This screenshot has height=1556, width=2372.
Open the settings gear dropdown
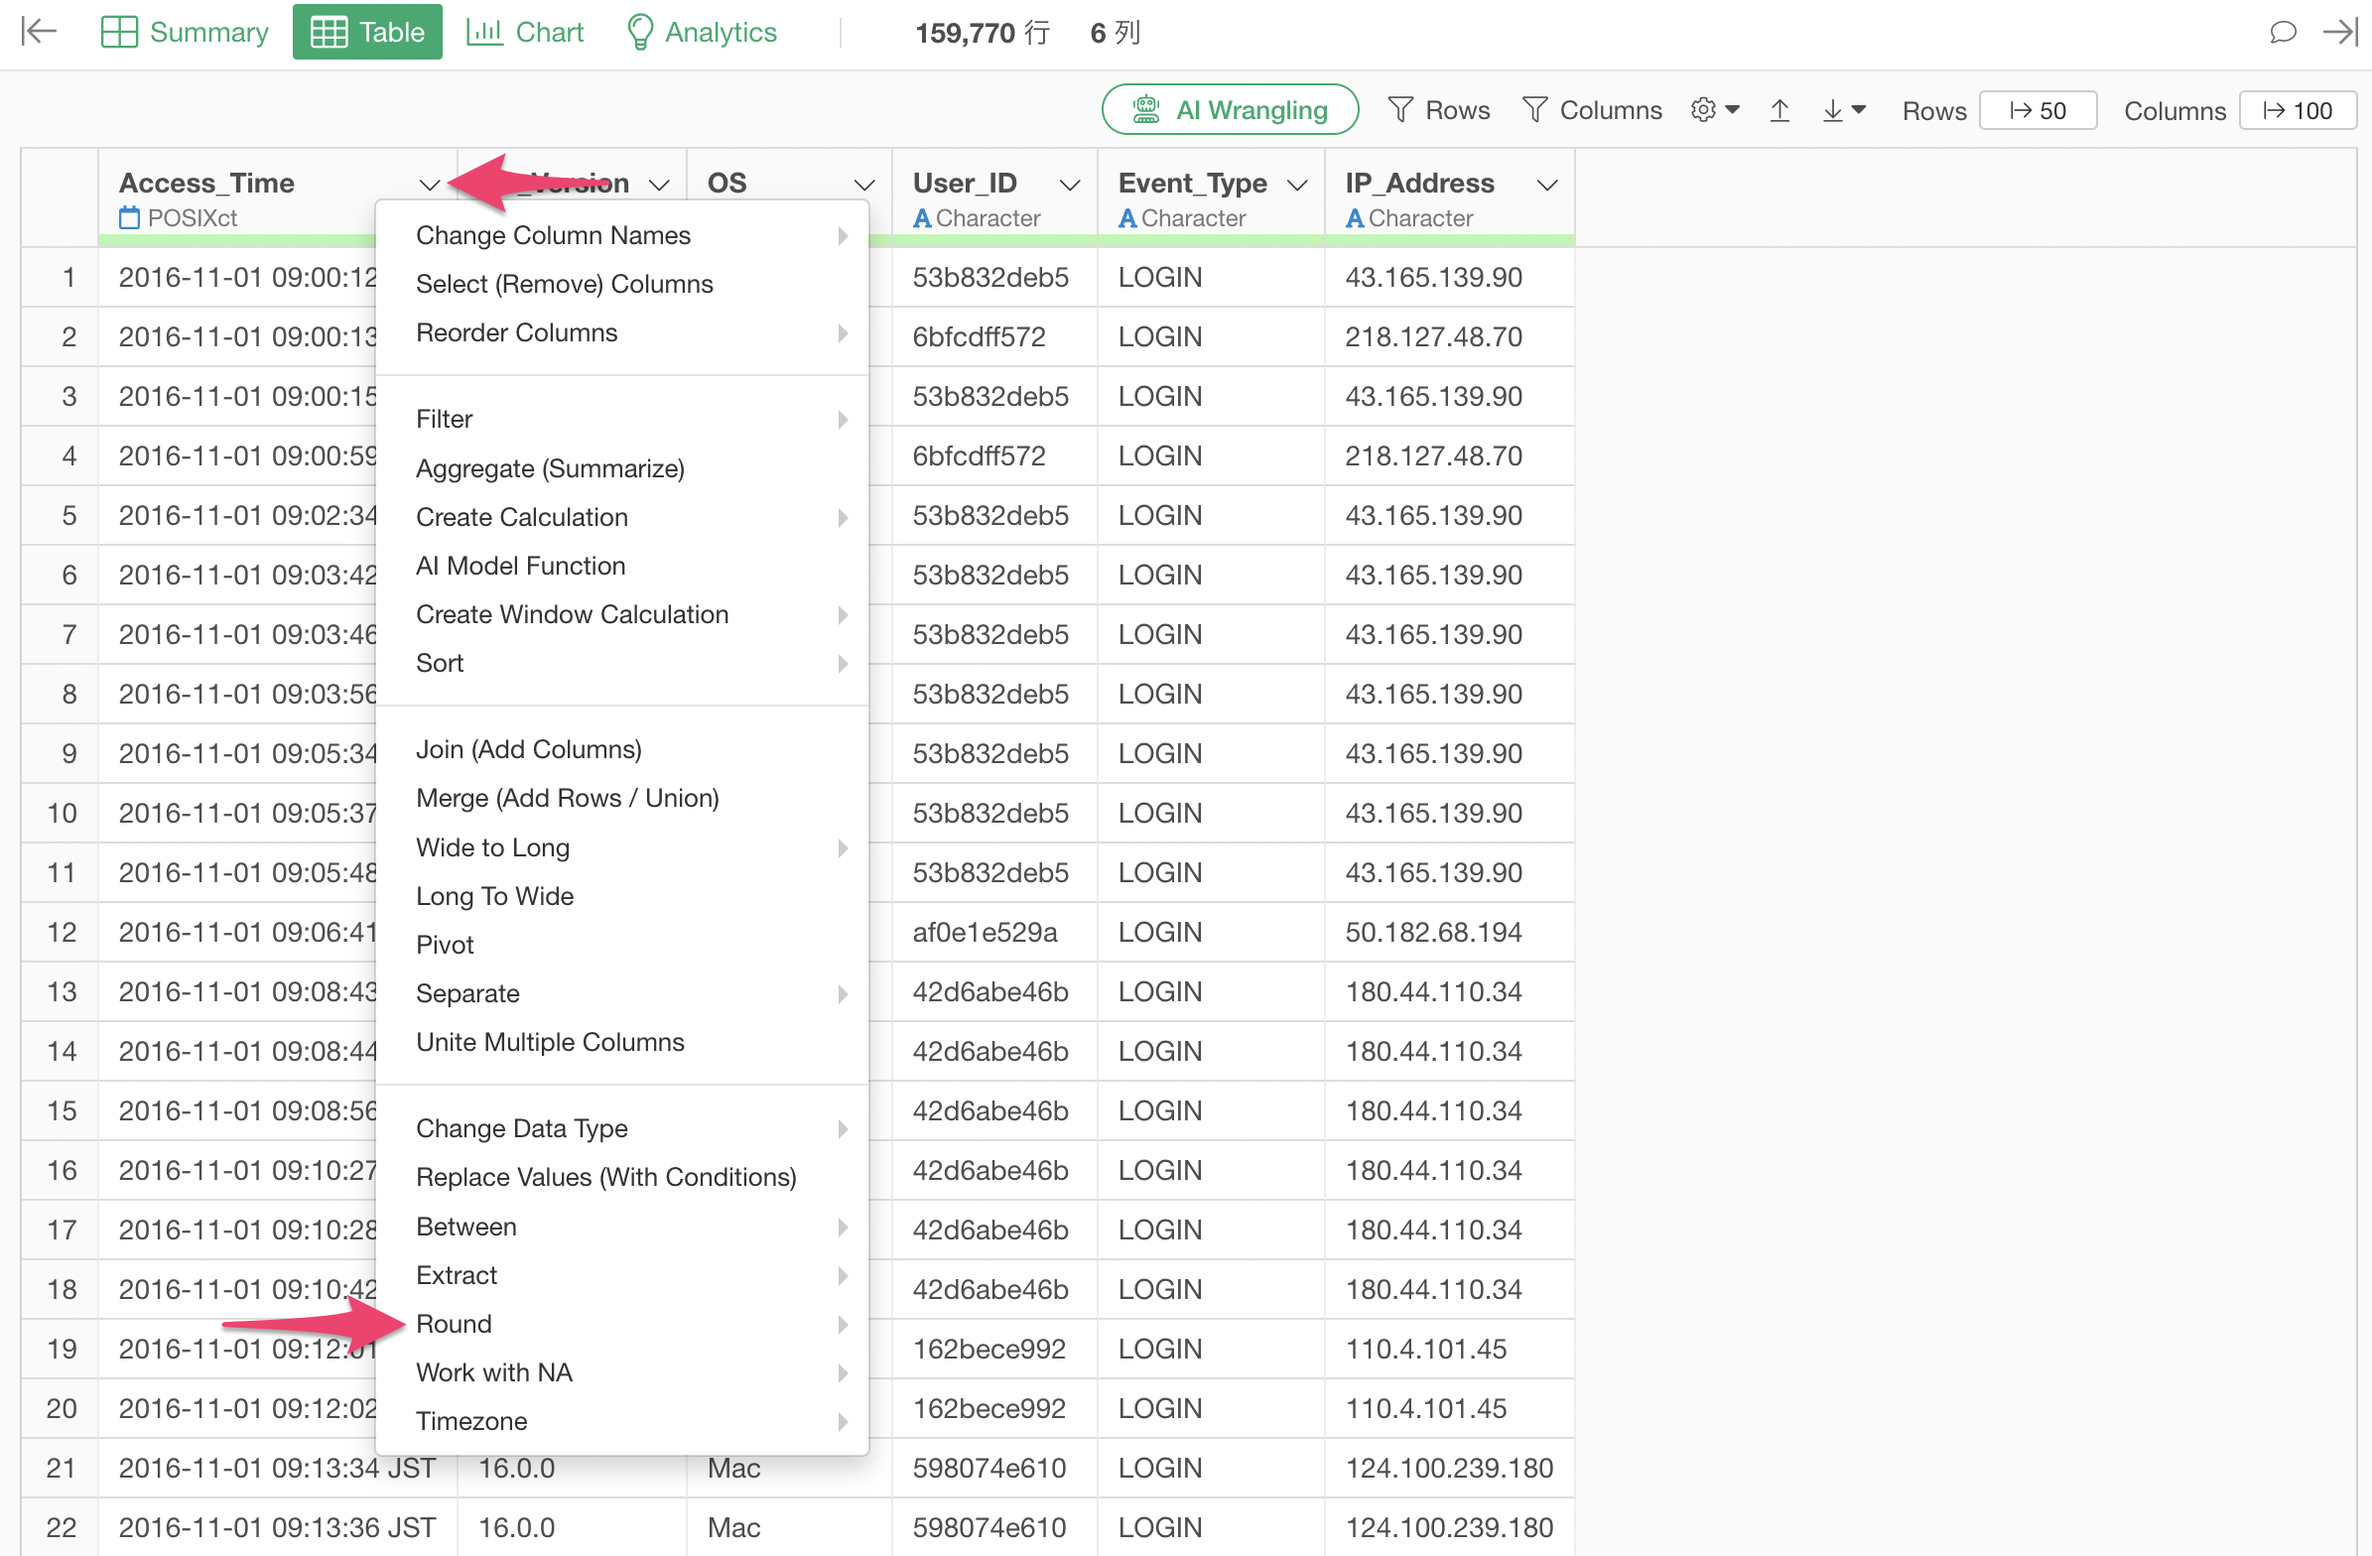tap(1714, 109)
